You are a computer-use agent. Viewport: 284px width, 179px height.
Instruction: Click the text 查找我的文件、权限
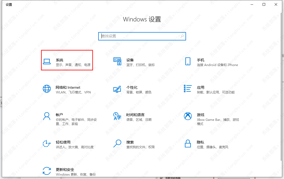pyautogui.click(x=140, y=147)
